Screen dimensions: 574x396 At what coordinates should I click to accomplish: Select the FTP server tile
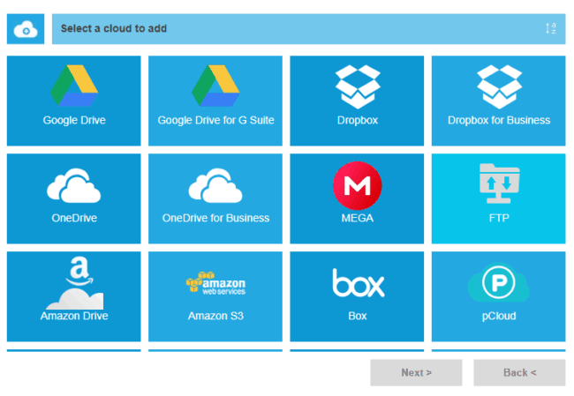coord(499,198)
